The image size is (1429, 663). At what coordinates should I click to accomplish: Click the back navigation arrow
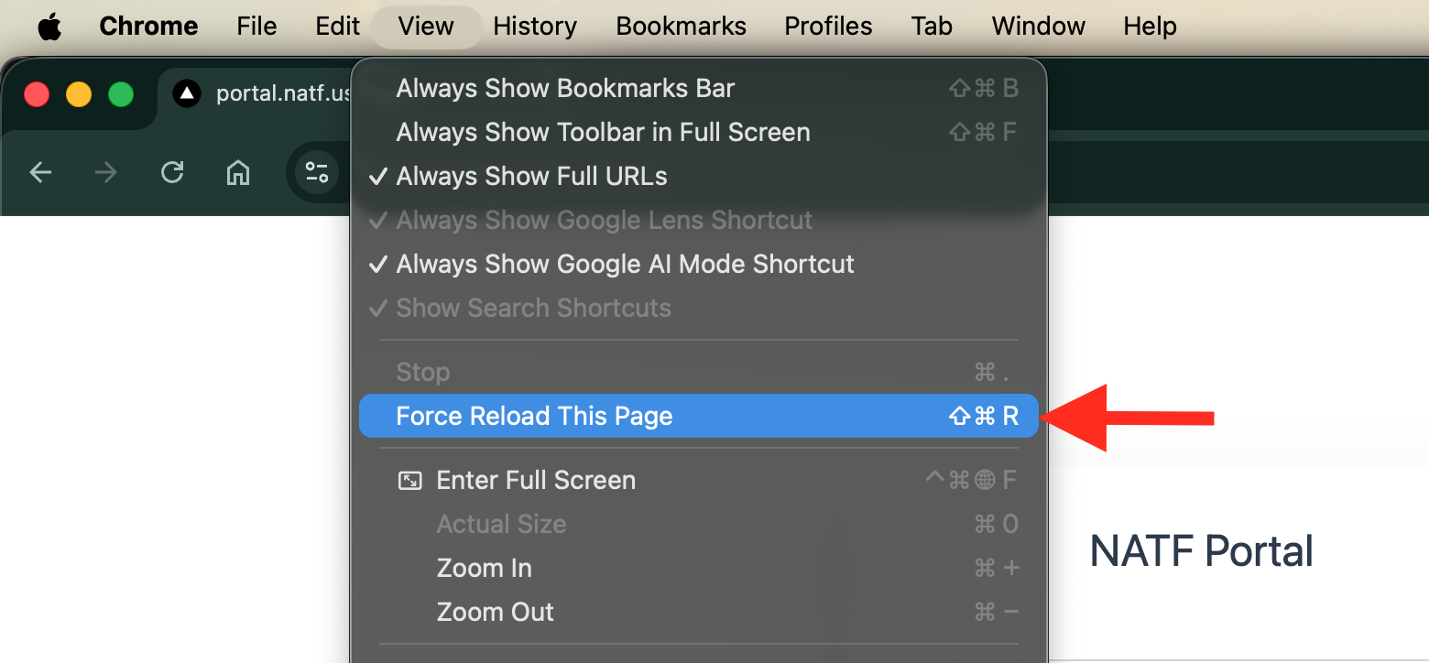pos(40,172)
